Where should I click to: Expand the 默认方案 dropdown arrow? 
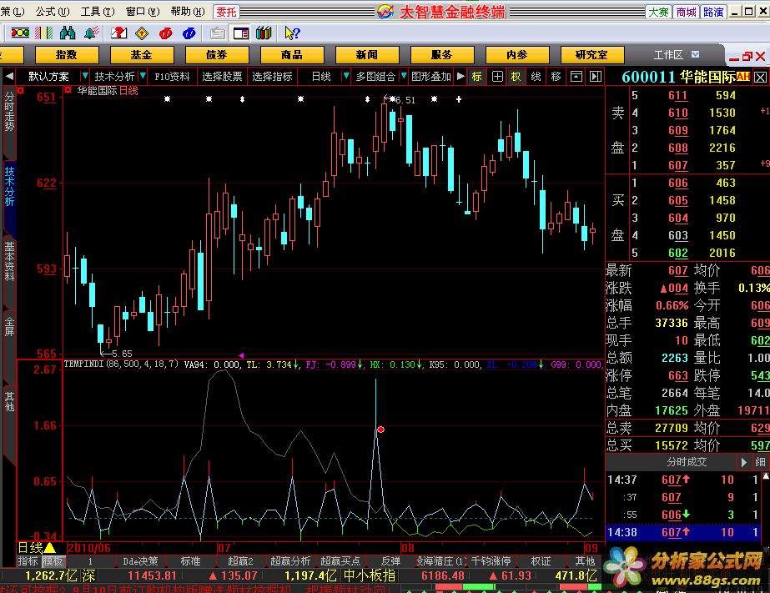tap(85, 76)
